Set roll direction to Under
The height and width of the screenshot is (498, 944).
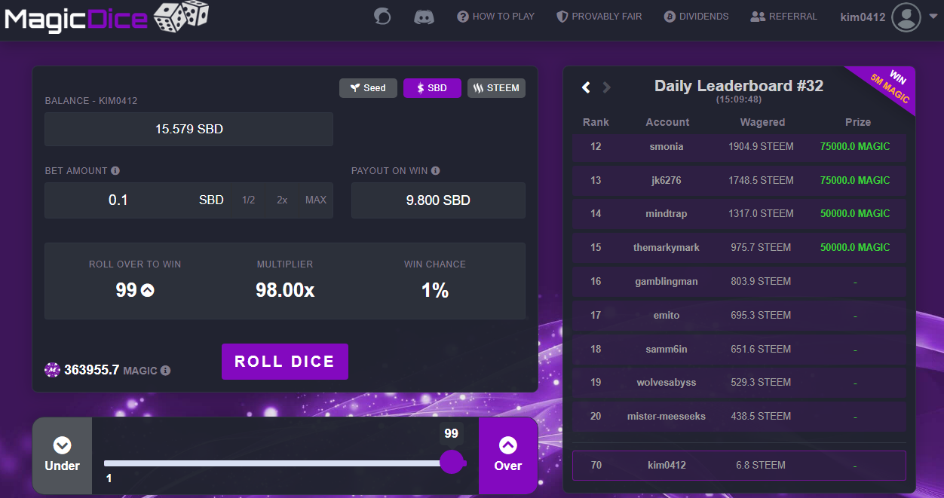pyautogui.click(x=62, y=456)
